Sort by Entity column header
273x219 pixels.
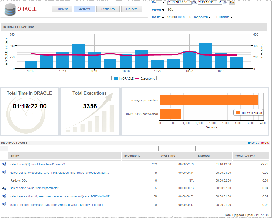tap(64, 156)
